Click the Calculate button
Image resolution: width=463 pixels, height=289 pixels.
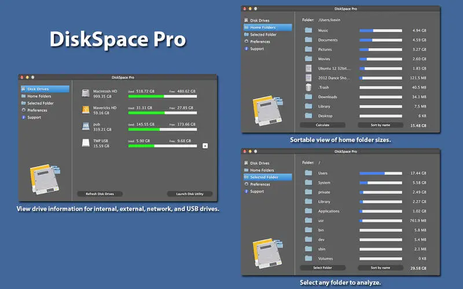point(322,125)
